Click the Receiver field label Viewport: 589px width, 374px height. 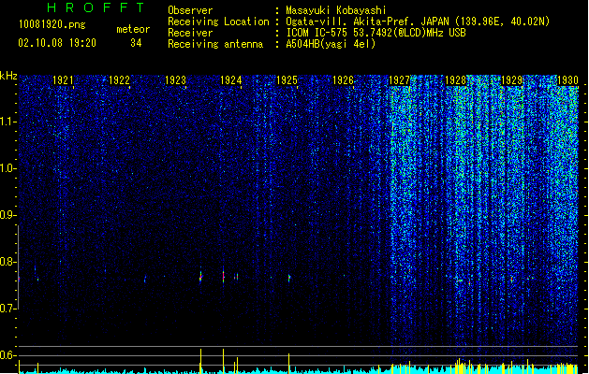pyautogui.click(x=190, y=33)
